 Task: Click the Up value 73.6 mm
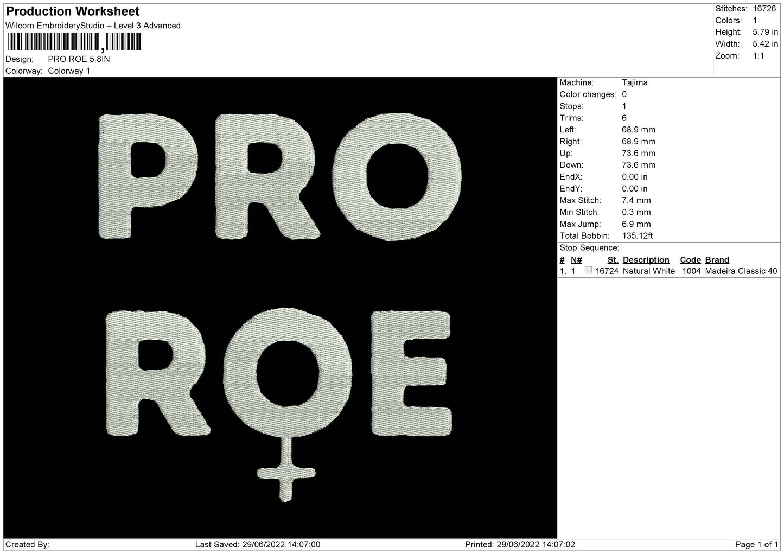(639, 154)
